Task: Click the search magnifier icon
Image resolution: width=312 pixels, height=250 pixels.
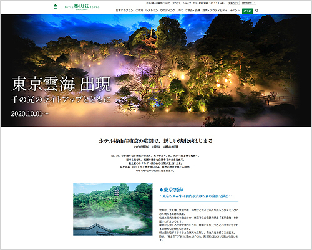Action: 256,11
